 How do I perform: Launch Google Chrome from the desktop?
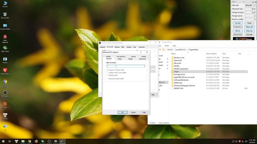5,84
